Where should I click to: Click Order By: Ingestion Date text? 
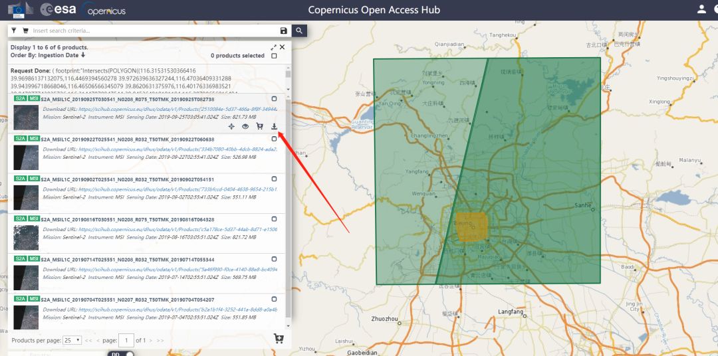(x=45, y=55)
